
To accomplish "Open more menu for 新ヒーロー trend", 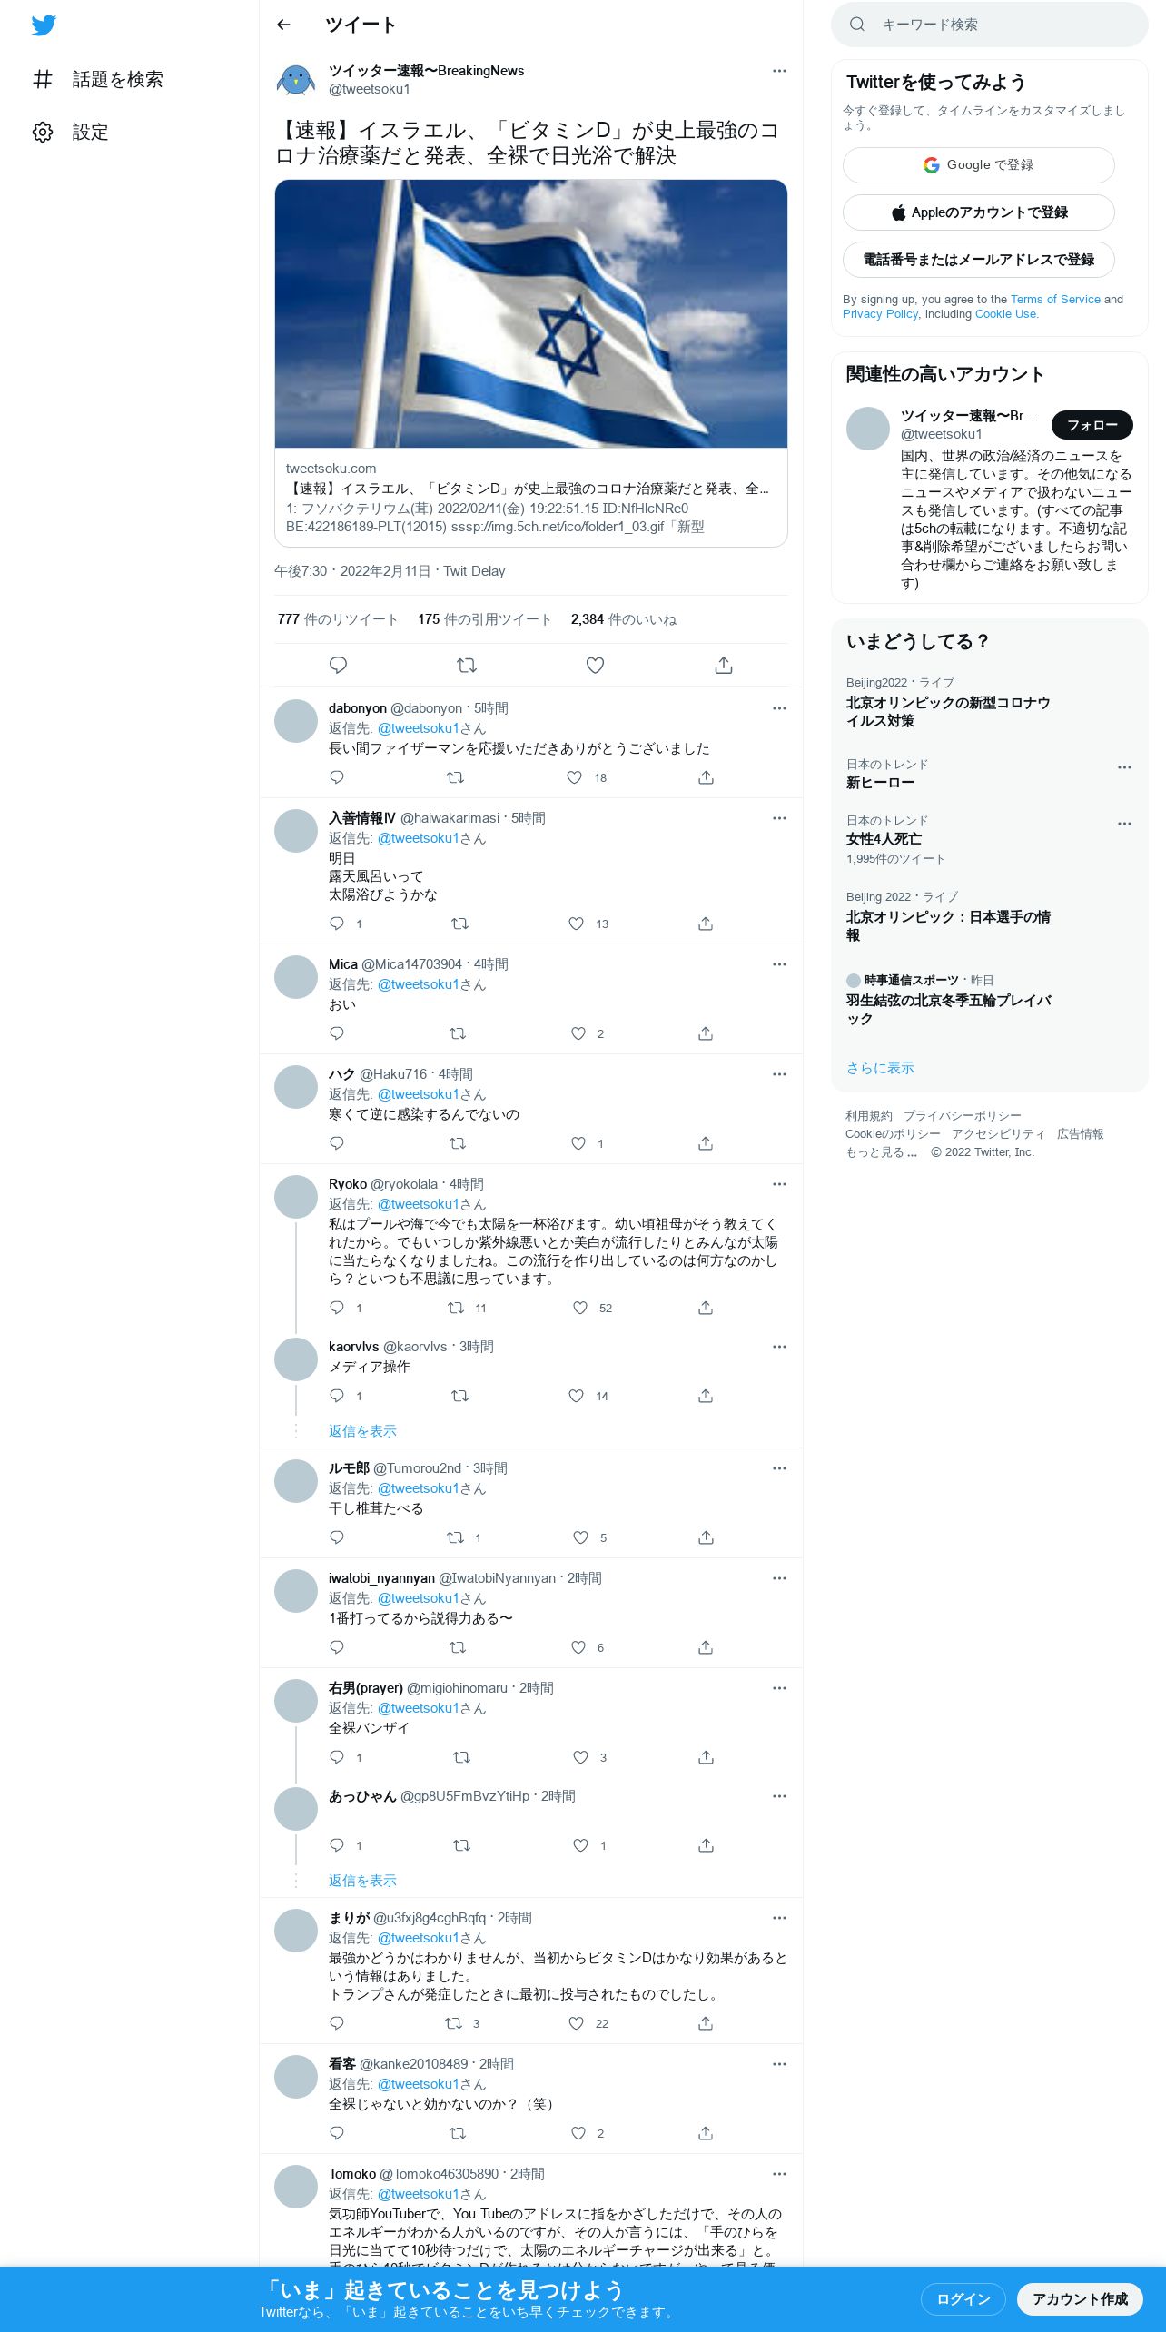I will pyautogui.click(x=1124, y=767).
